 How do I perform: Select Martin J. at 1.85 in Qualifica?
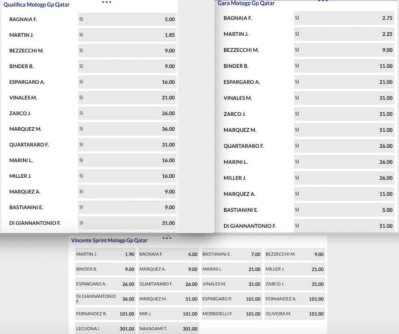pyautogui.click(x=127, y=35)
